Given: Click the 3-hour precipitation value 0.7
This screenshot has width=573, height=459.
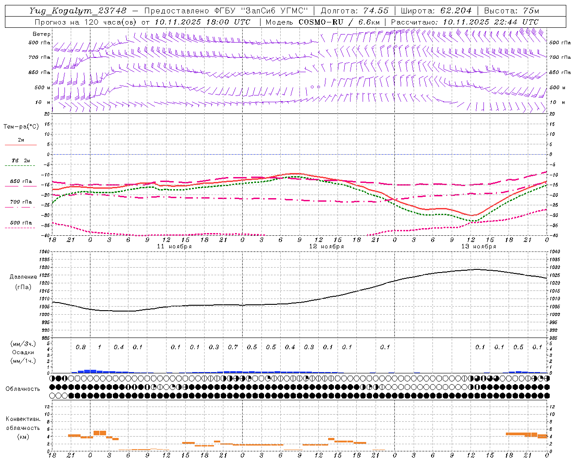Looking at the screenshot, I should pyautogui.click(x=233, y=347).
